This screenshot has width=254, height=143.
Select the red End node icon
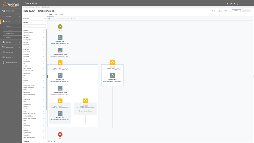[60, 135]
